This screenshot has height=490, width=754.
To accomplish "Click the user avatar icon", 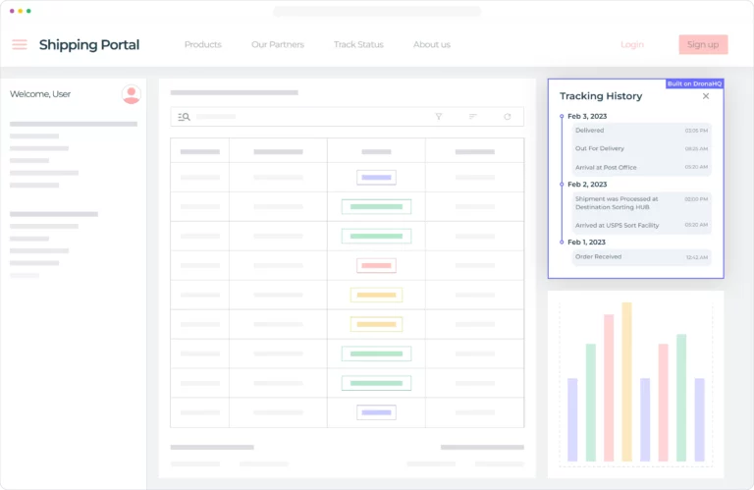I will coord(132,94).
